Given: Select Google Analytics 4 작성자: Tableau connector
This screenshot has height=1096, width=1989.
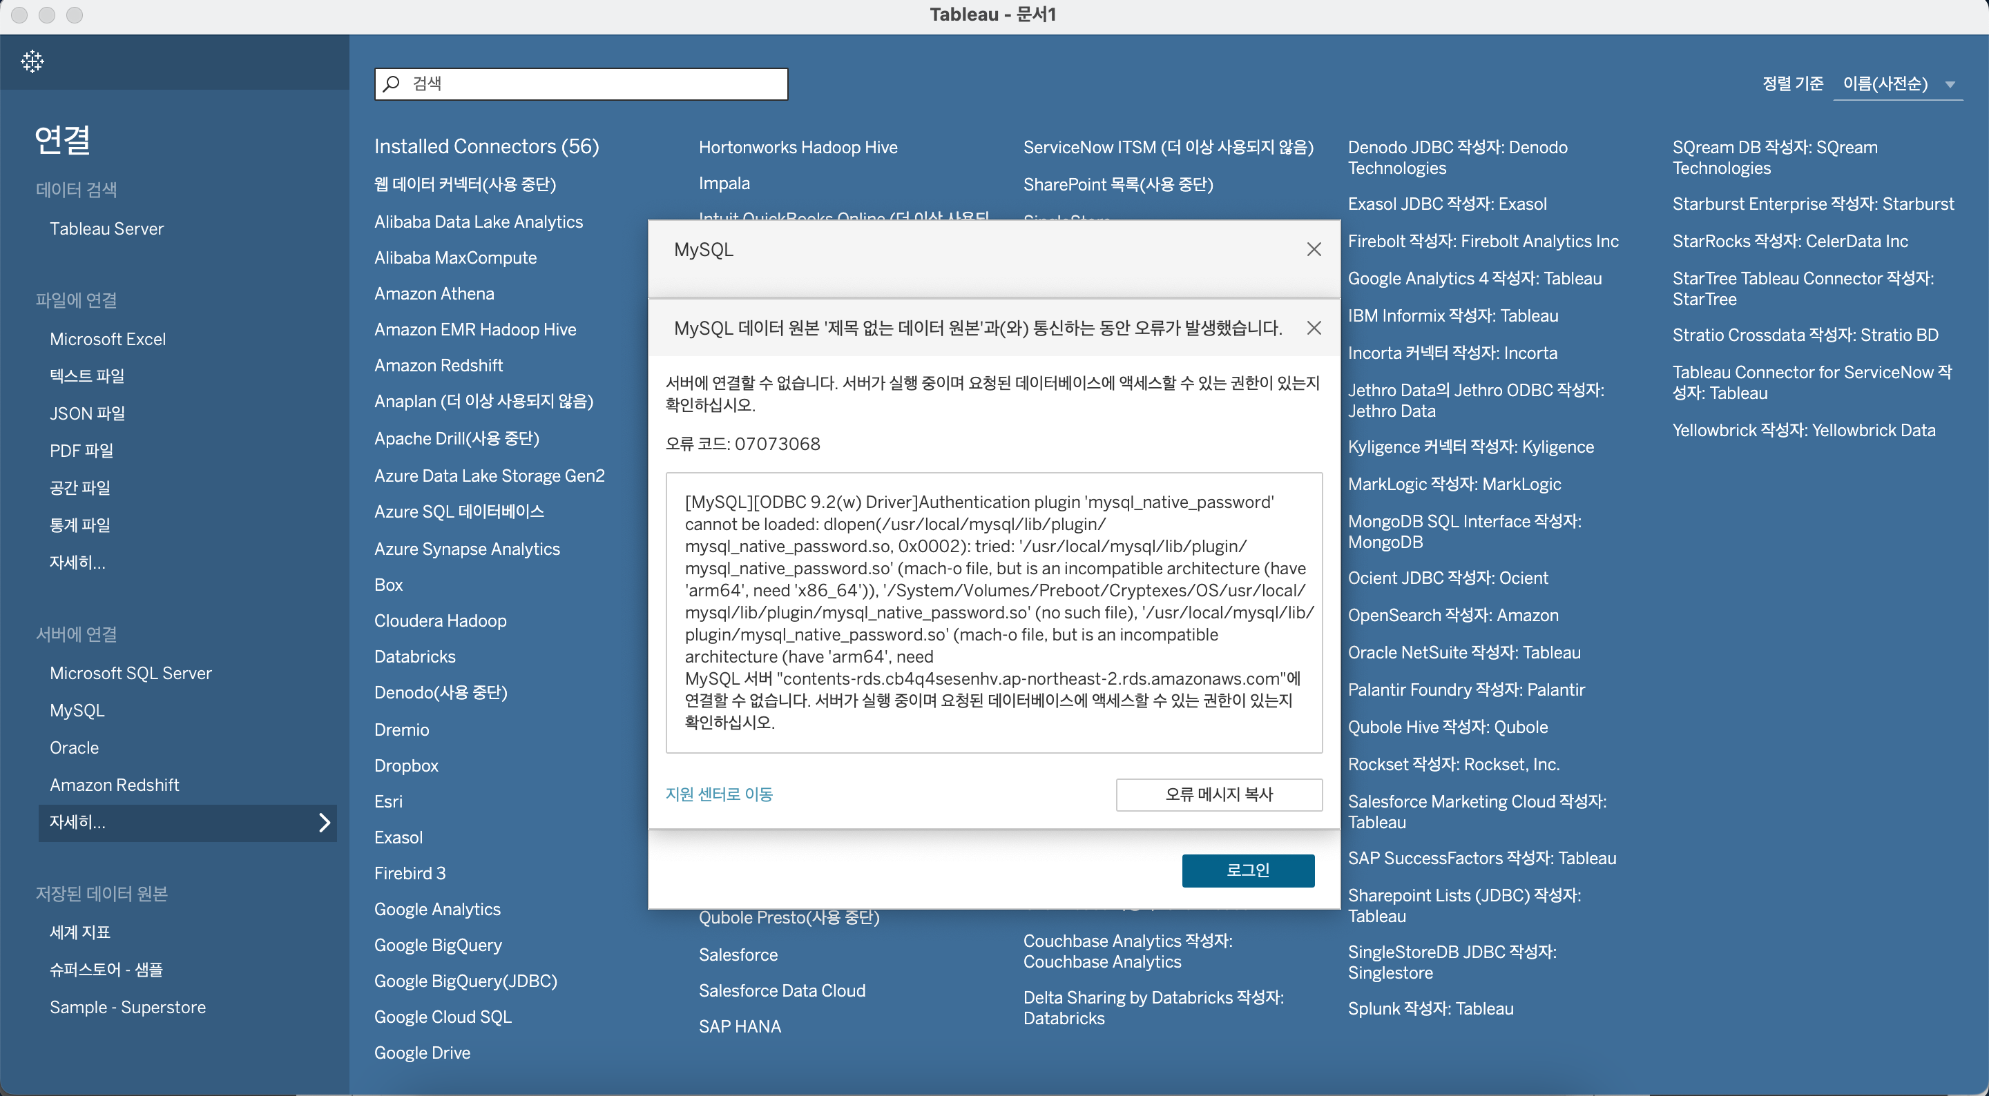Looking at the screenshot, I should click(1474, 279).
